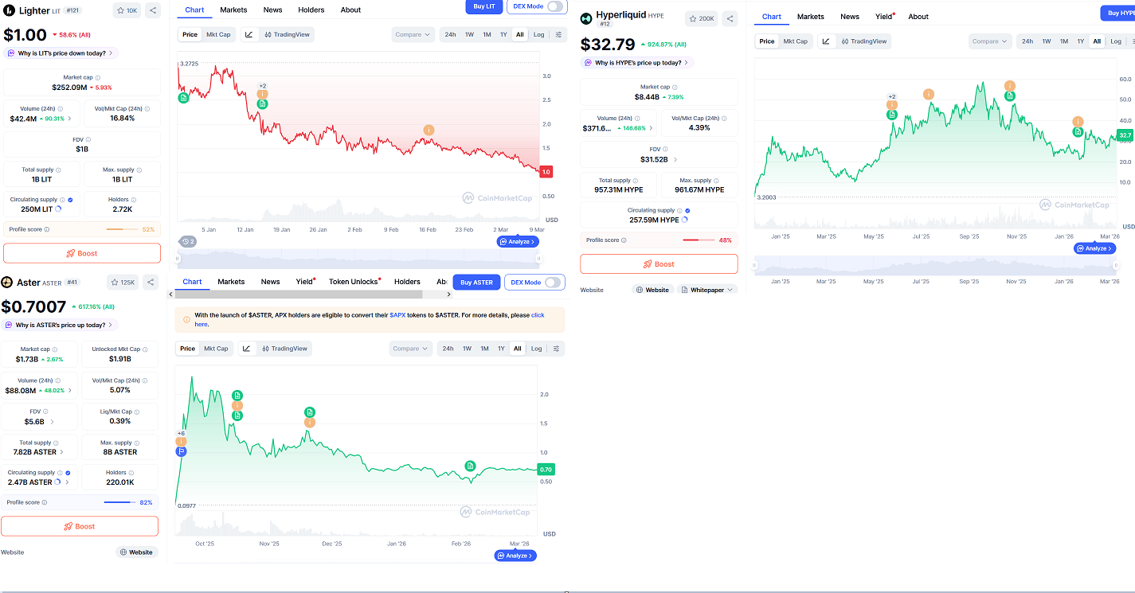Screen dimensions: 1135x593
Task: Open the Compare dropdown on Hyperliquid chart
Action: click(990, 41)
